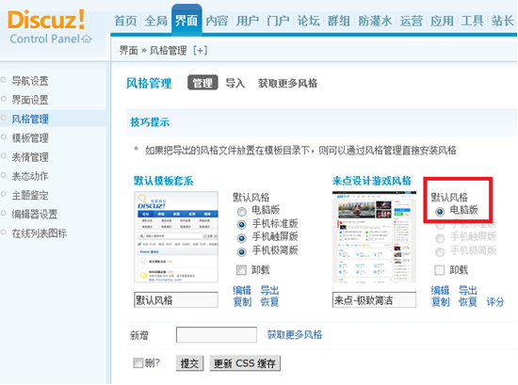Image resolution: width=518 pixels, height=385 pixels.
Task: Click the home icon beside Control Panel
Action: [x=87, y=40]
